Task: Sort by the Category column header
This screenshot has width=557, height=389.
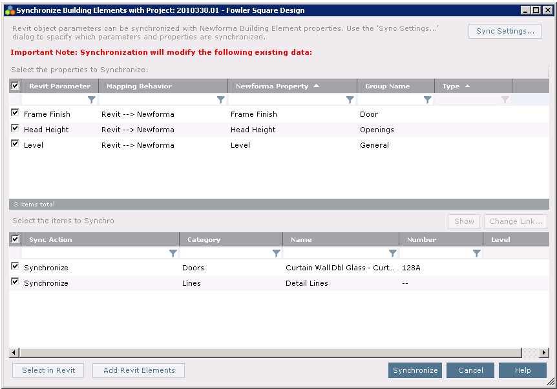Action: pyautogui.click(x=231, y=240)
